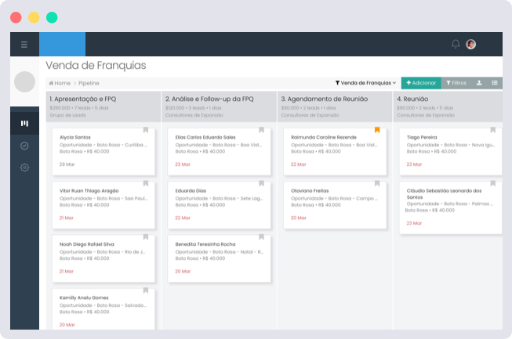Toggle bookmark on Raimunda Caroline Rezende card

point(377,130)
